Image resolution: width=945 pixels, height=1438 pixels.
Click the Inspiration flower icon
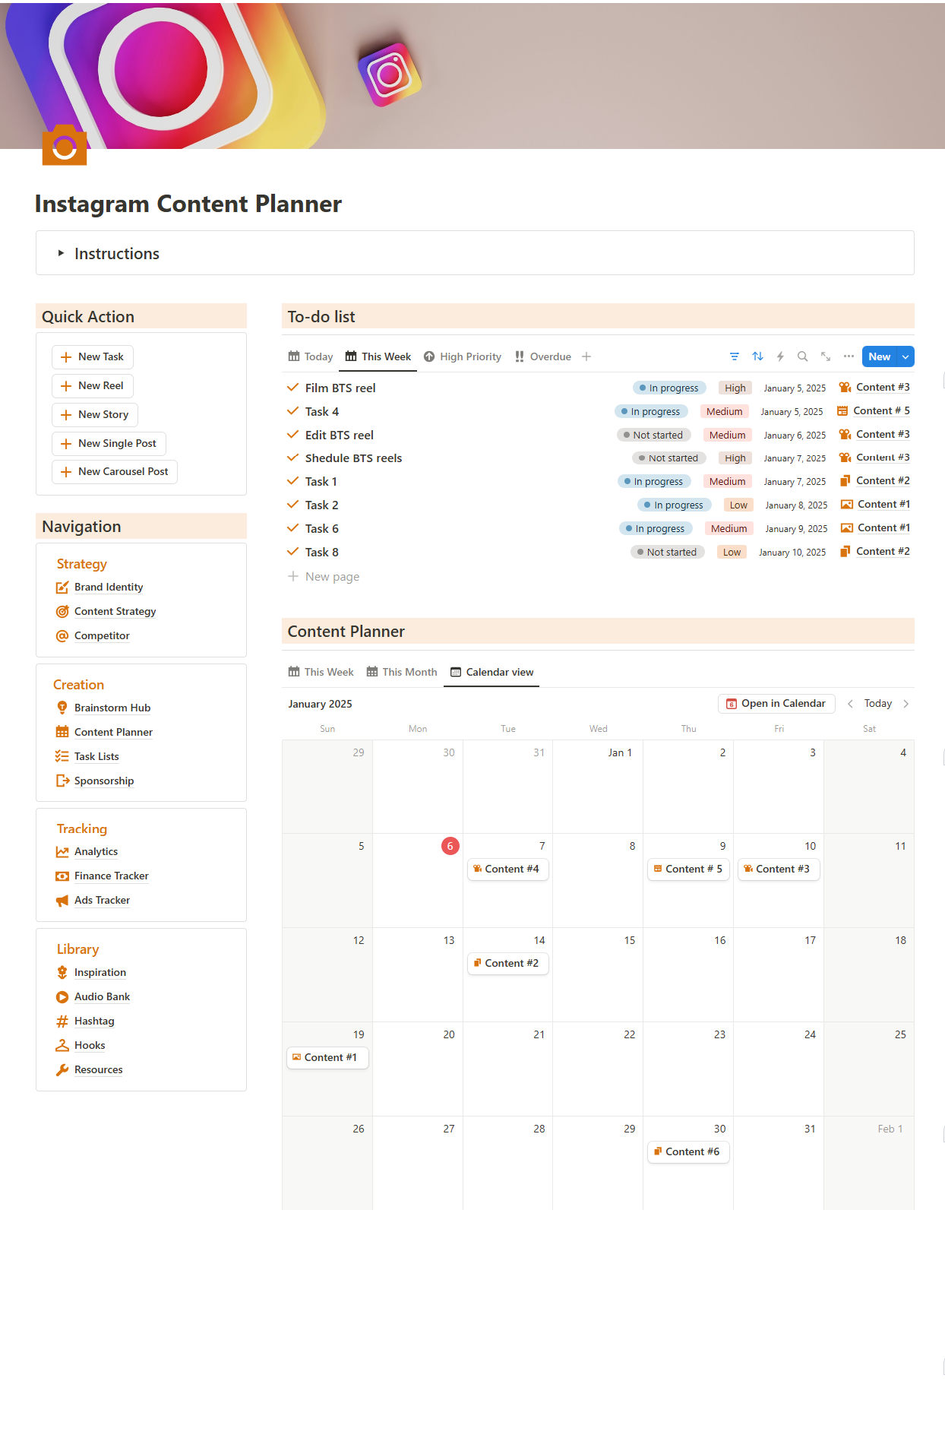(x=62, y=972)
